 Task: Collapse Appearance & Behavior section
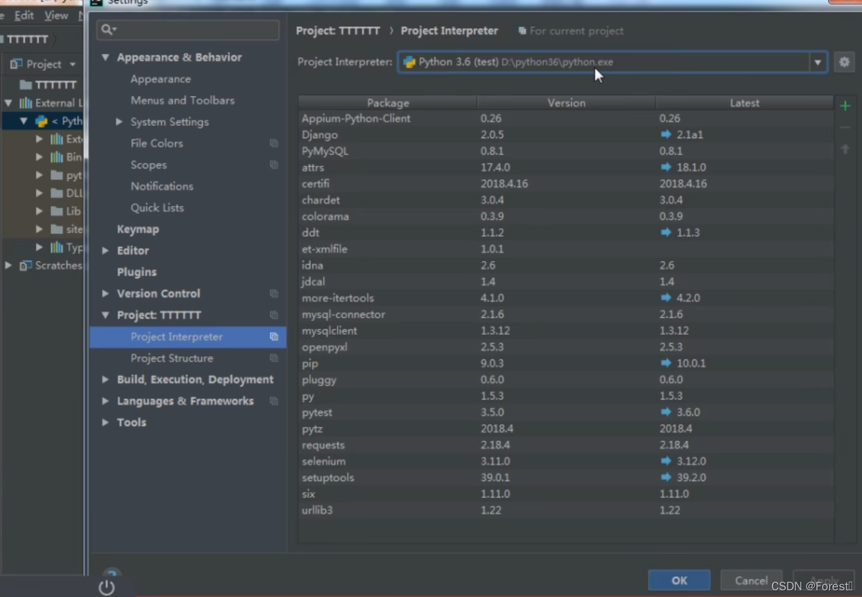coord(105,57)
